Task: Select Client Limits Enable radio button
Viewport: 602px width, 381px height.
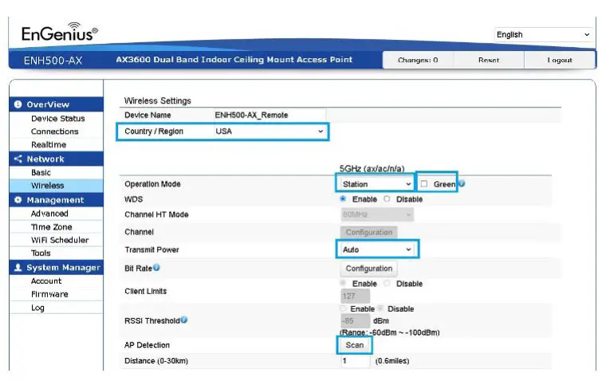Action: [343, 283]
